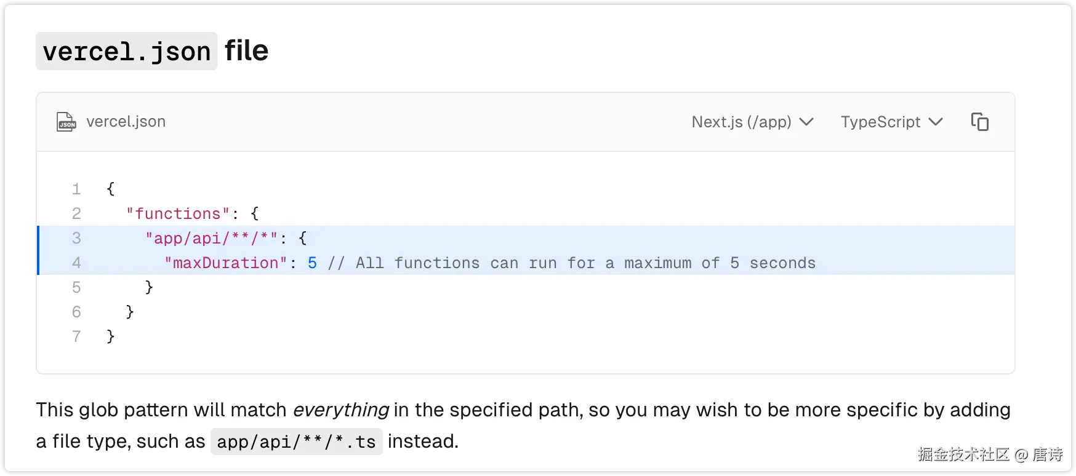Image resolution: width=1076 pixels, height=476 pixels.
Task: Click the copy code icon
Action: 979,122
